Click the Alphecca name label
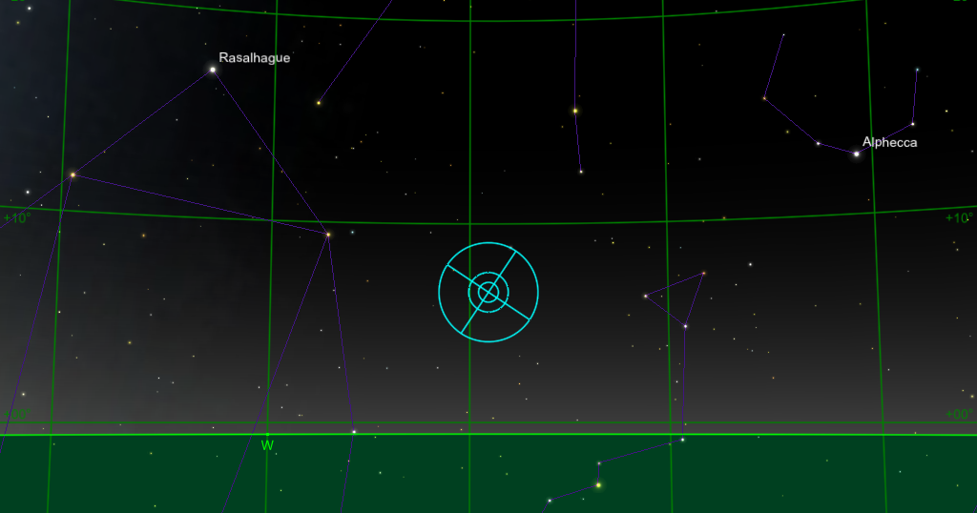This screenshot has height=513, width=977. point(889,142)
